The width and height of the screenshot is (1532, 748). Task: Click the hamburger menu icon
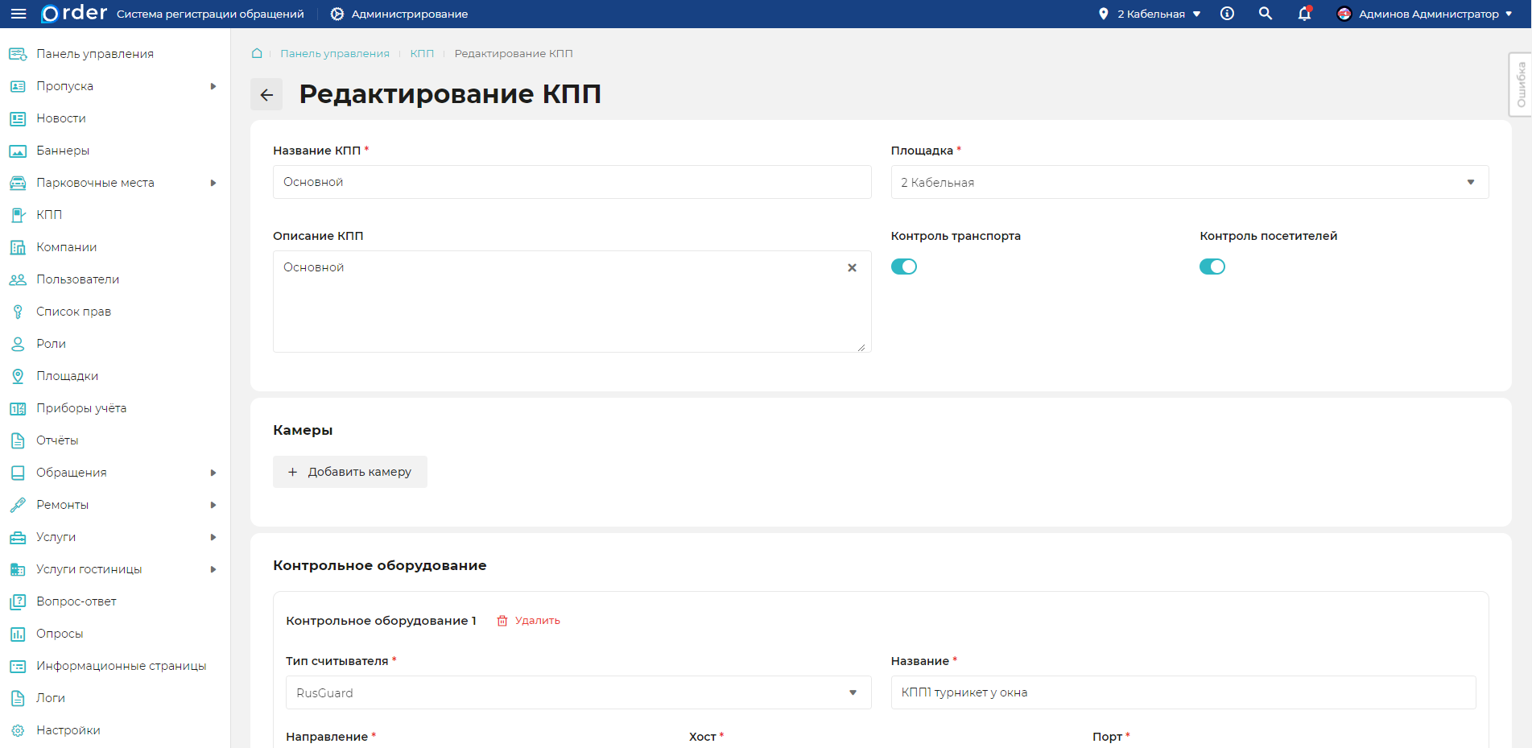click(x=18, y=14)
